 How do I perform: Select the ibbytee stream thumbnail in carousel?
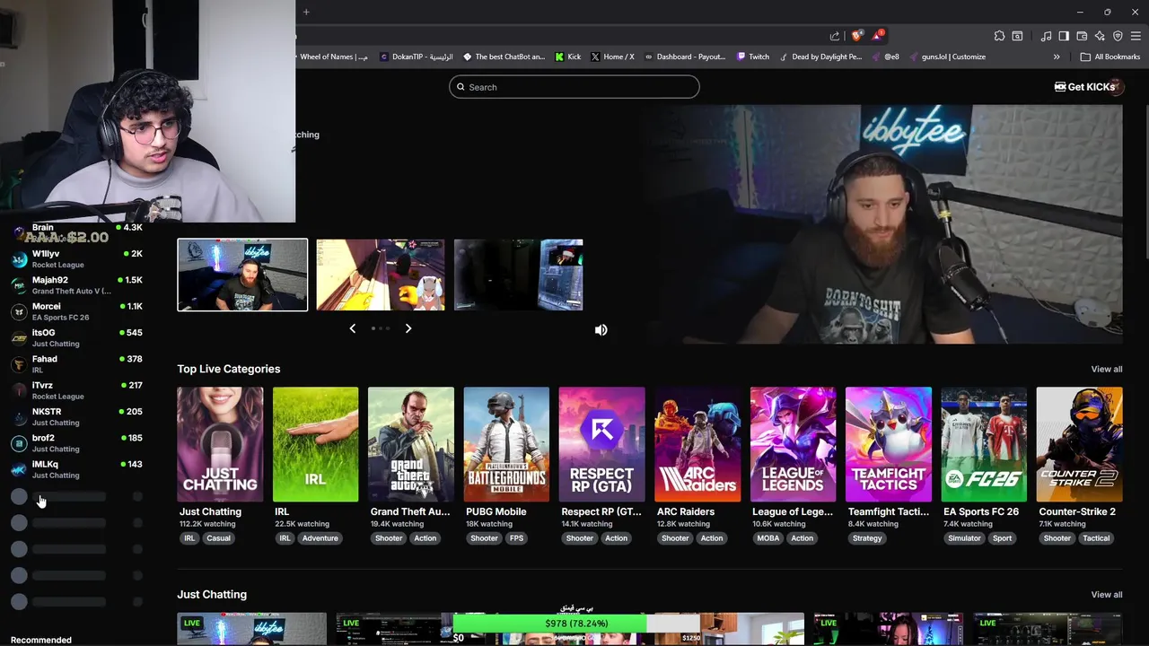[x=242, y=275]
